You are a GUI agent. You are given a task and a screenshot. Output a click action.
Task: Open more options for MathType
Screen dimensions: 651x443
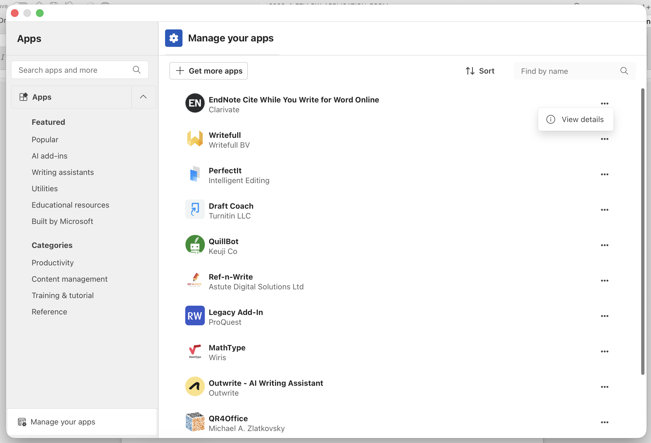pos(604,351)
